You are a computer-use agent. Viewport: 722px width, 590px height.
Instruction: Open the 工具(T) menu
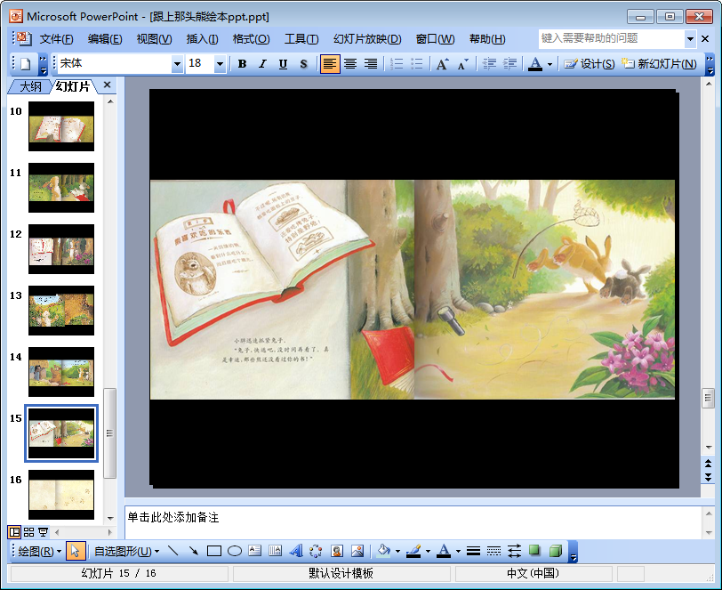pos(301,39)
